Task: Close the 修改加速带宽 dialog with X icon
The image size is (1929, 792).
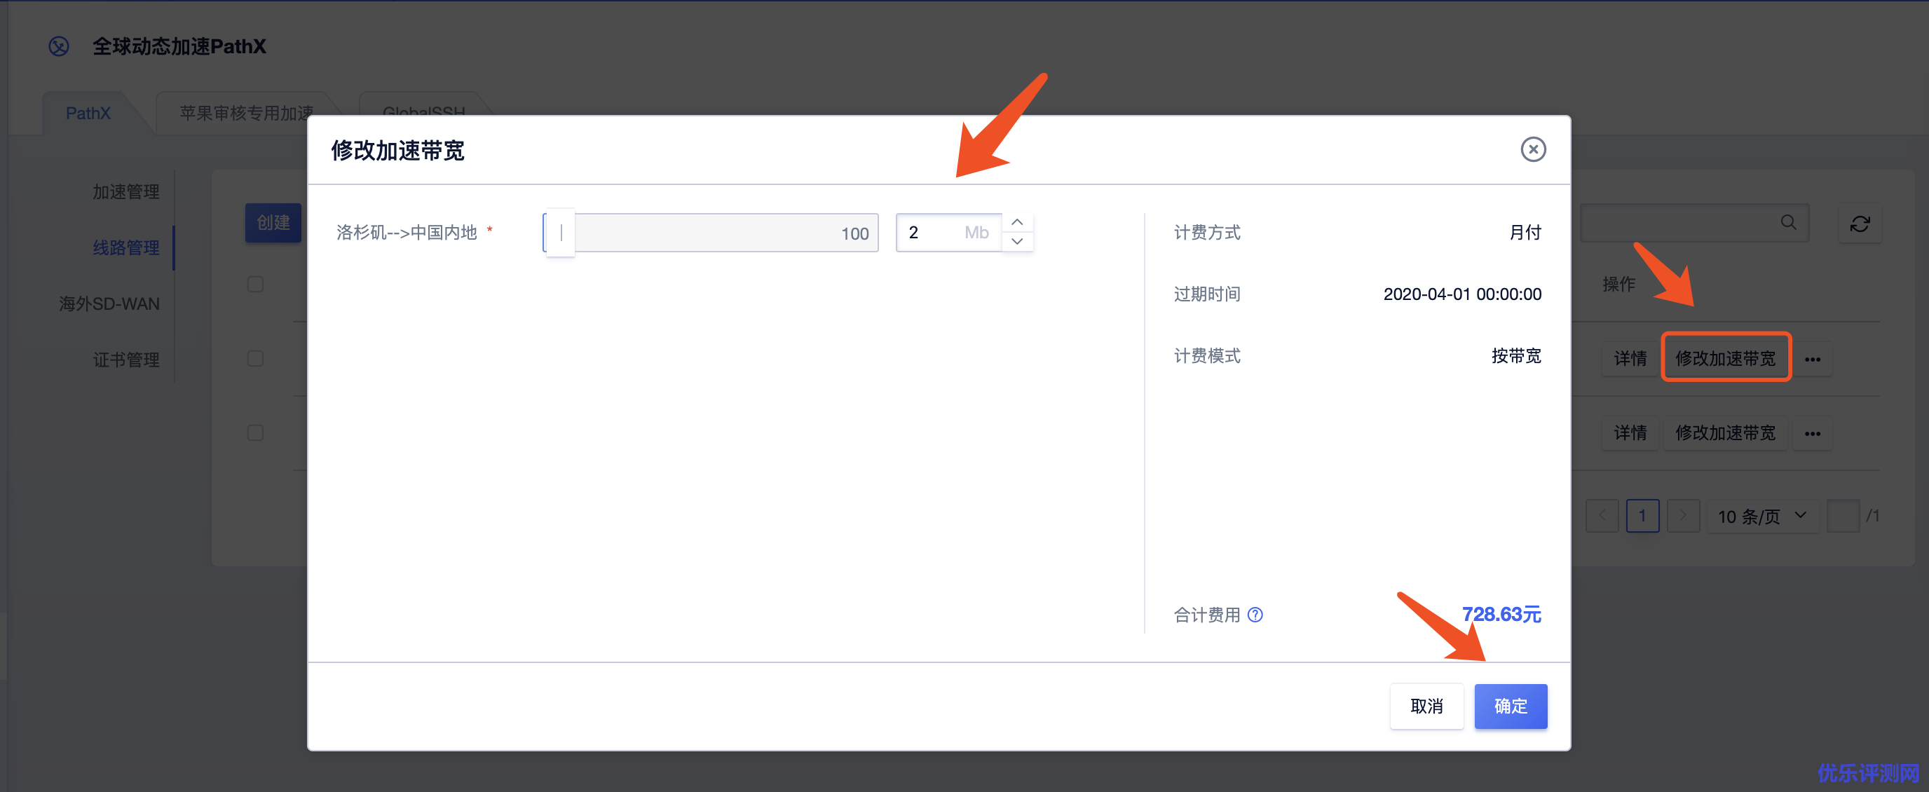Action: tap(1532, 150)
